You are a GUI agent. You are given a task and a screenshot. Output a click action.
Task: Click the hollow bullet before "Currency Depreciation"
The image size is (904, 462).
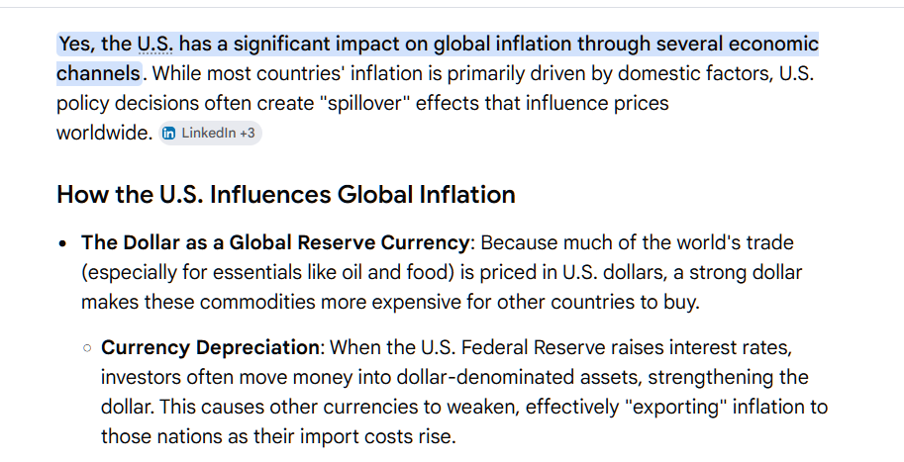point(88,348)
